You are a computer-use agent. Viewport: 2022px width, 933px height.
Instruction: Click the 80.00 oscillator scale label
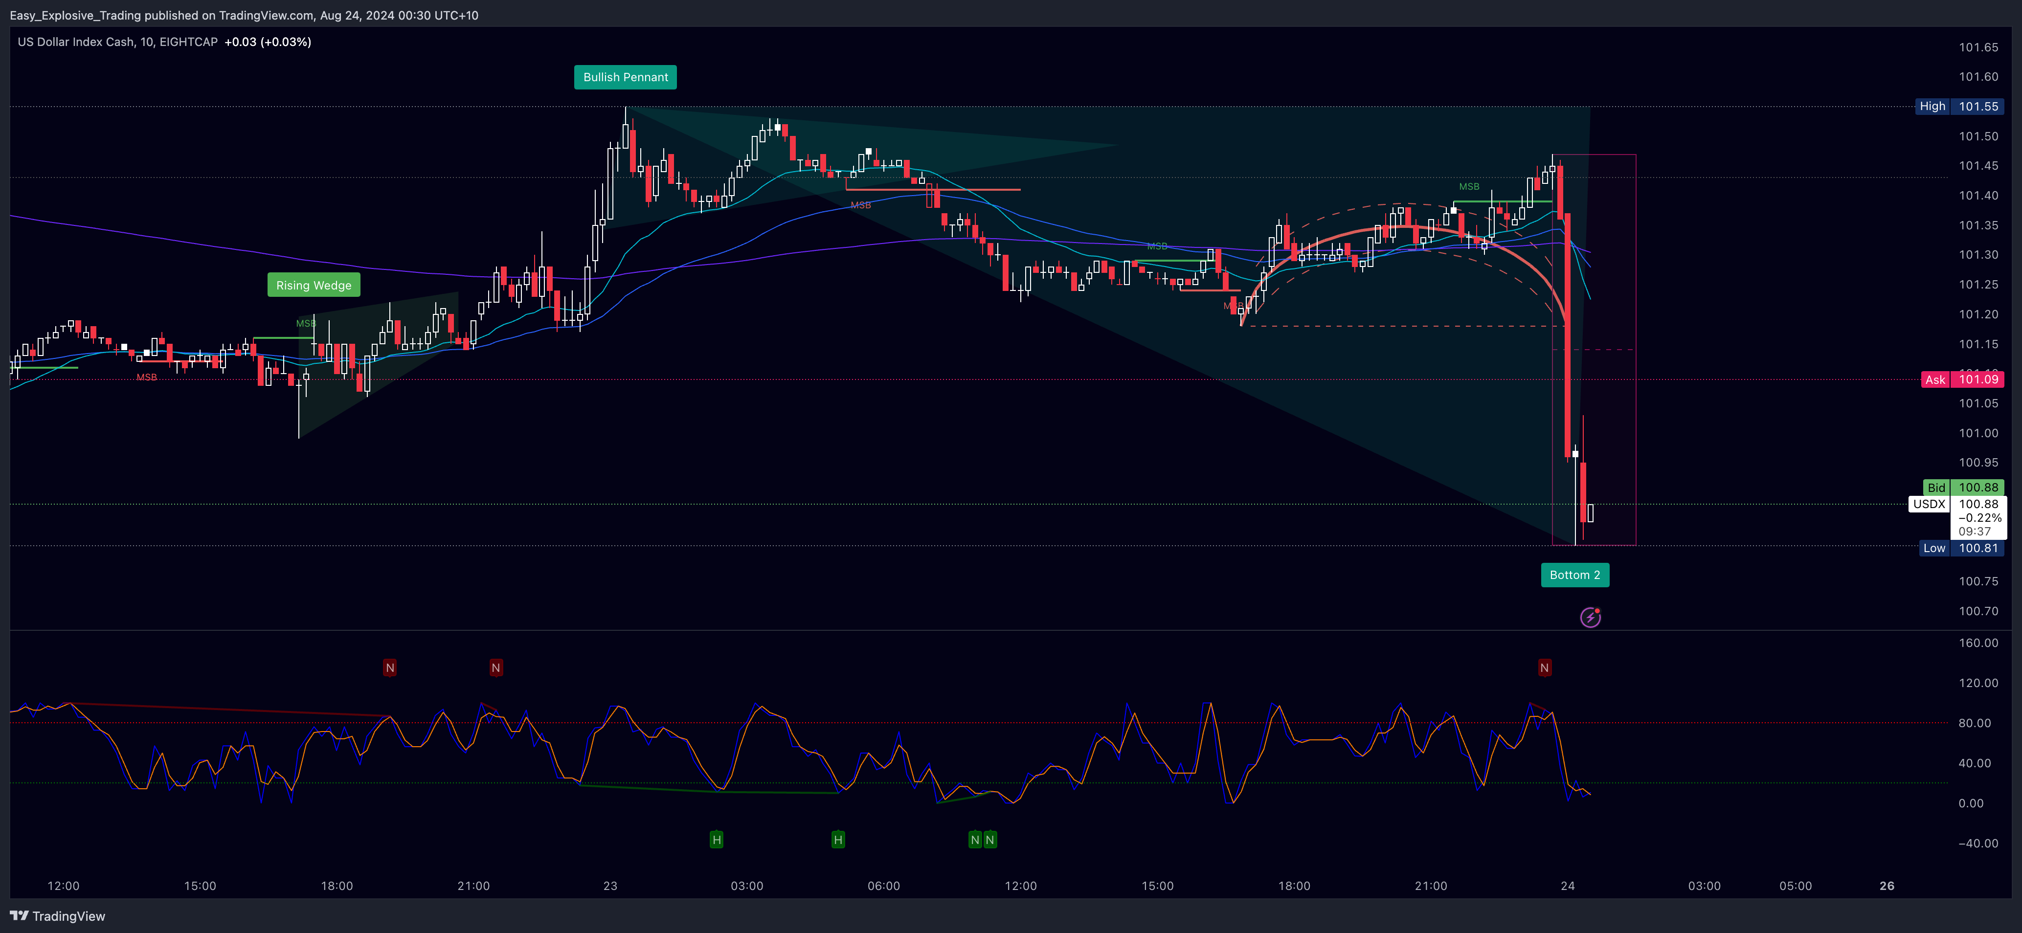1974,723
